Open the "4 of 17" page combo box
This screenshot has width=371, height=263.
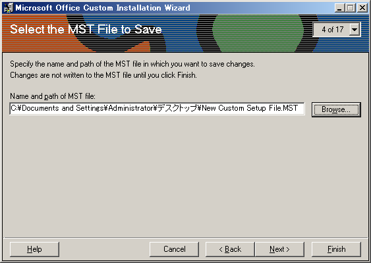(x=337, y=30)
